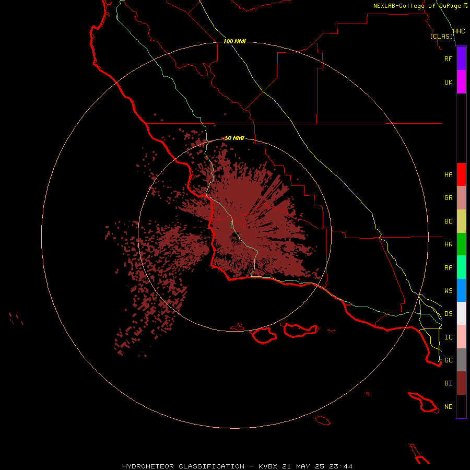The image size is (470, 470).
Task: Click the 'WS' legend label
Action: tap(448, 291)
